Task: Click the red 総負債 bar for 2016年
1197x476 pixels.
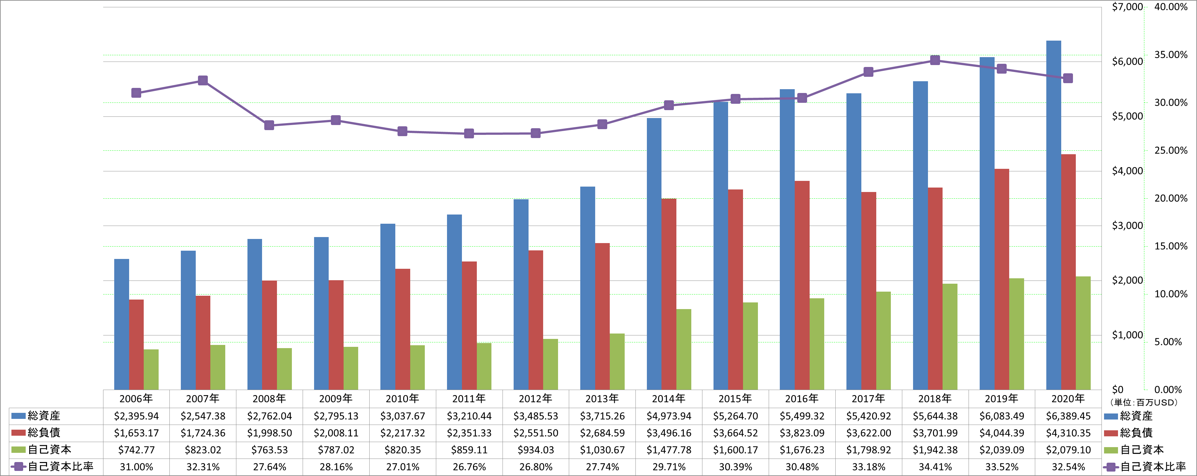Action: click(802, 285)
